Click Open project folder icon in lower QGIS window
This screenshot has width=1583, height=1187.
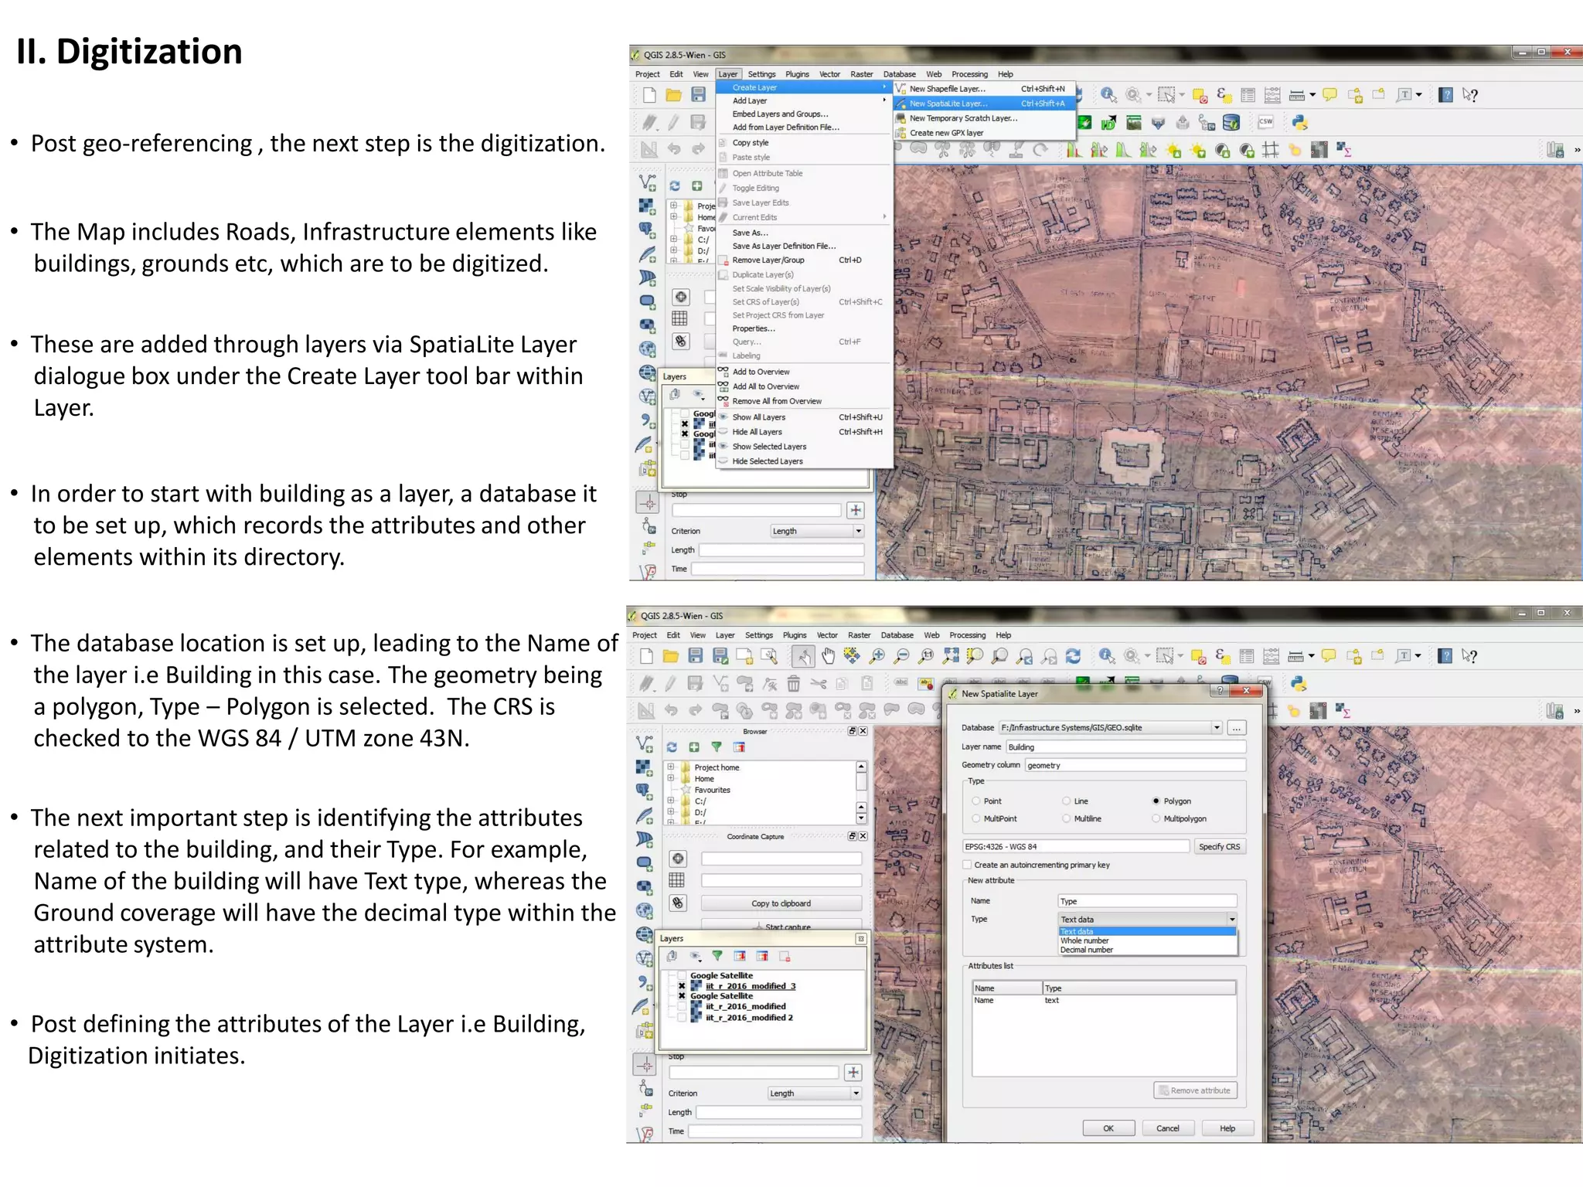tap(671, 656)
